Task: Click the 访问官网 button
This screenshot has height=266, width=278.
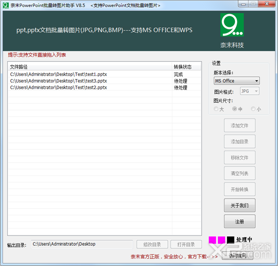Action: [238, 256]
